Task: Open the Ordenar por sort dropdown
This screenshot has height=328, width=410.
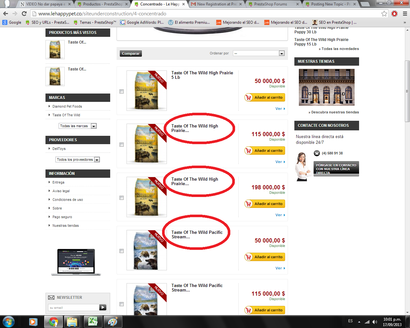Action: click(259, 53)
